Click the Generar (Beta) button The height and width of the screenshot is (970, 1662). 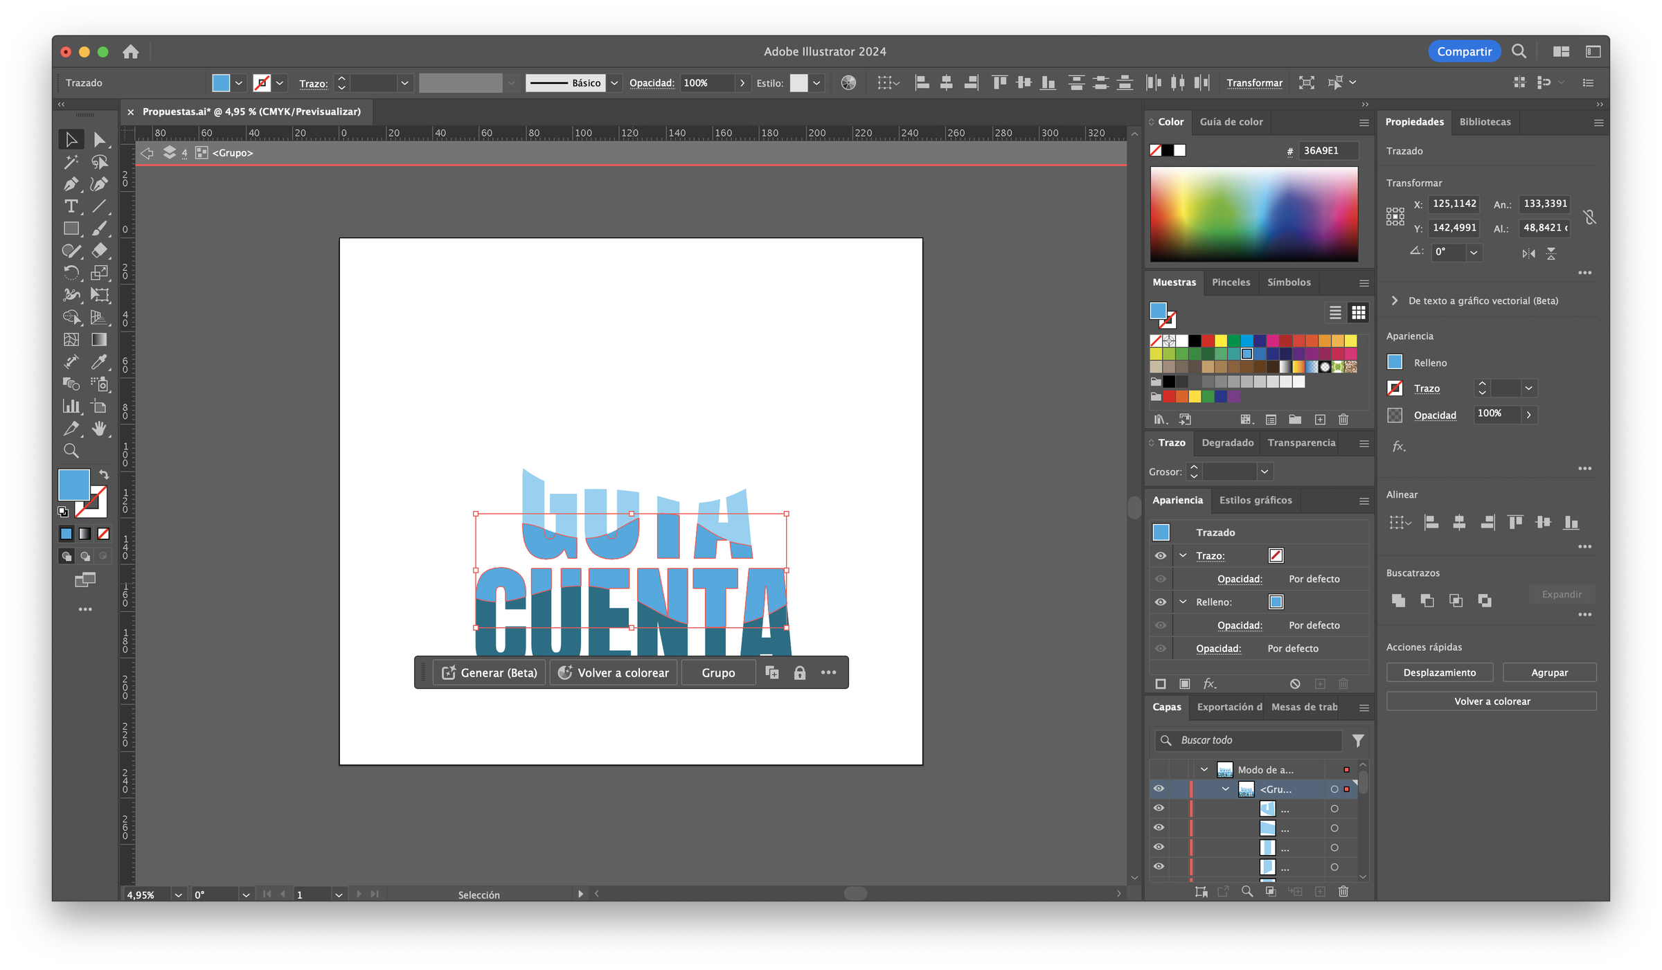[x=488, y=672]
